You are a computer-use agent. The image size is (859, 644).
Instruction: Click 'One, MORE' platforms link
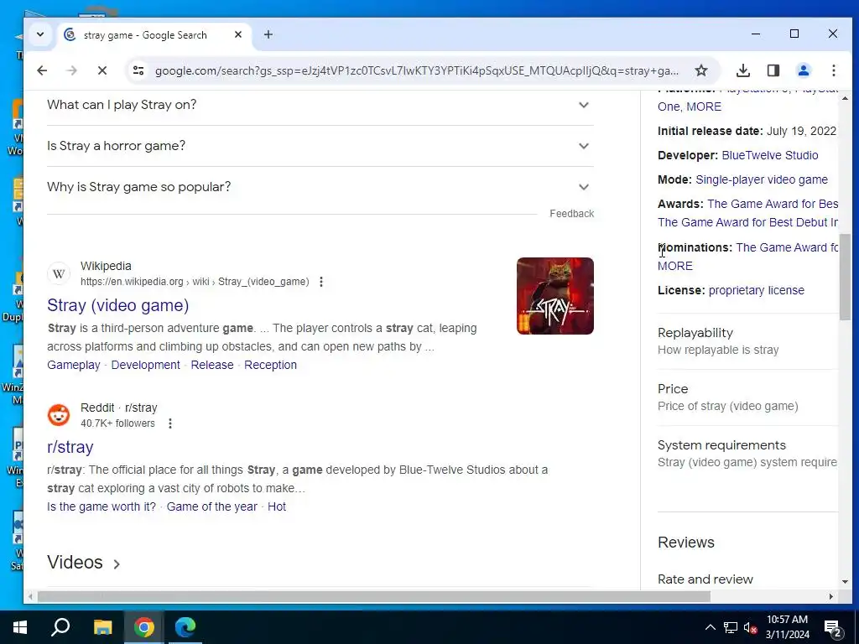point(690,106)
